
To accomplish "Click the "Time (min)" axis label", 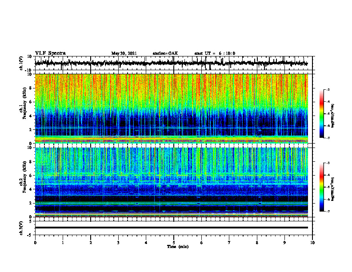I will coord(178,247).
